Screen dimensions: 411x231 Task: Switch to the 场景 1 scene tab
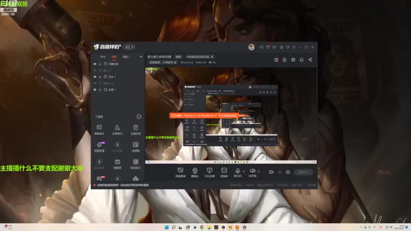pyautogui.click(x=126, y=56)
